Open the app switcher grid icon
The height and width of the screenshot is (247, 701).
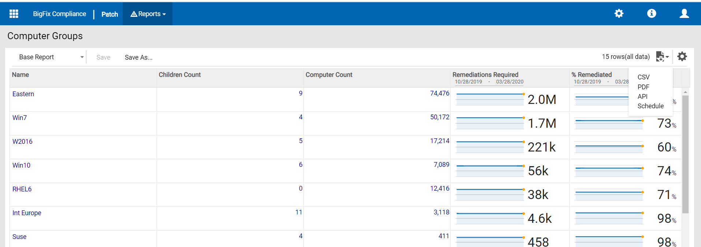[14, 14]
